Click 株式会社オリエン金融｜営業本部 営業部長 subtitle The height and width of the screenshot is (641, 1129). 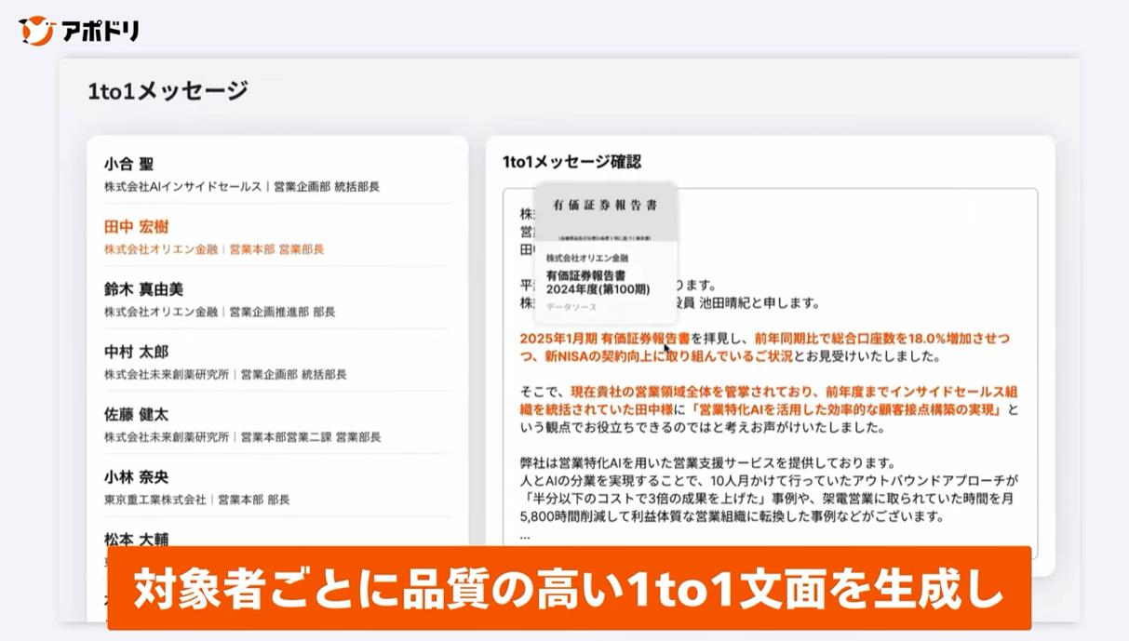pos(214,249)
